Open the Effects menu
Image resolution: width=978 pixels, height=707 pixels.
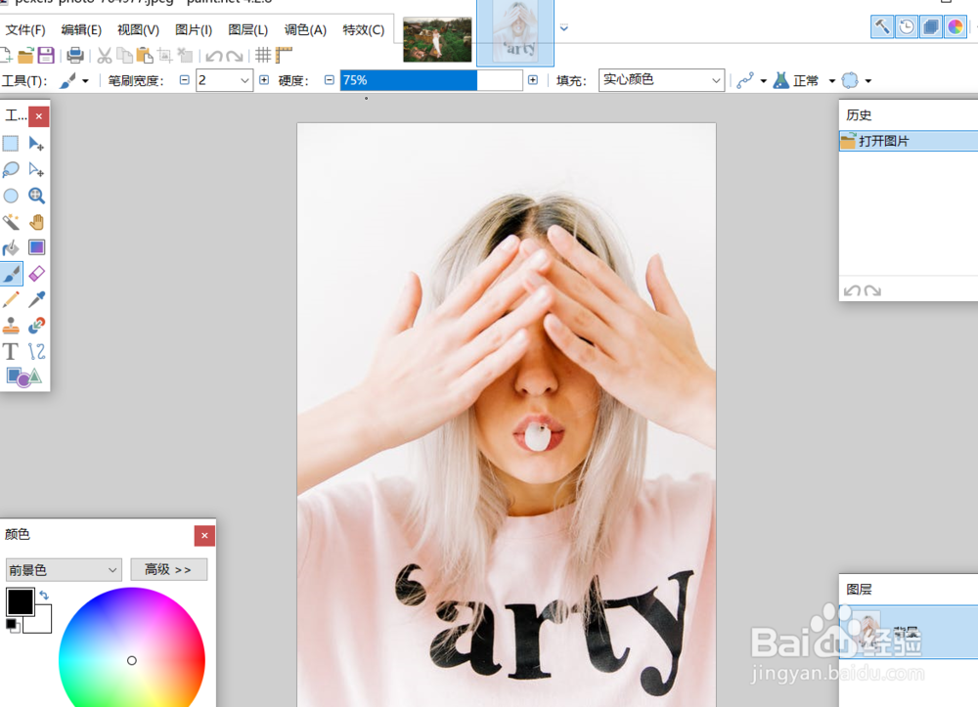pyautogui.click(x=363, y=30)
